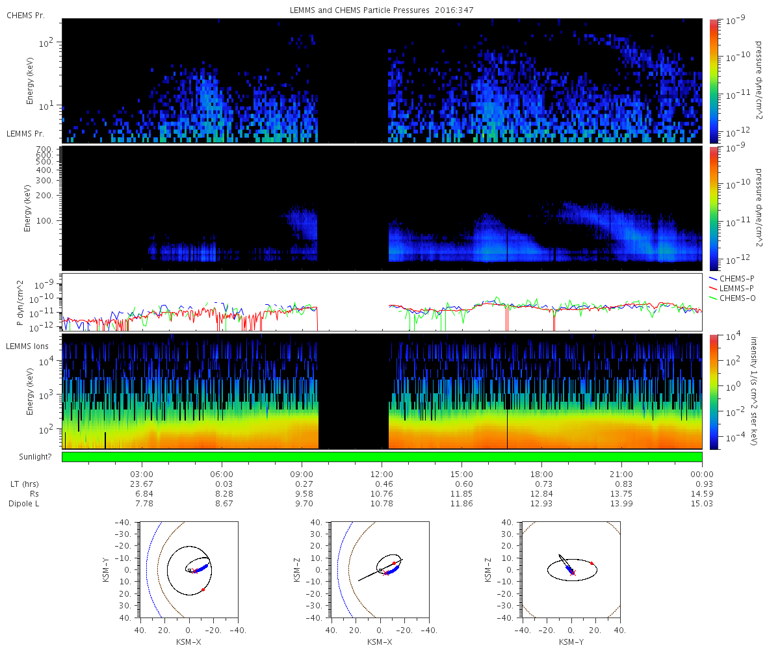The height and width of the screenshot is (650, 780).
Task: Select the LEMMS-P legend entry
Action: click(733, 288)
